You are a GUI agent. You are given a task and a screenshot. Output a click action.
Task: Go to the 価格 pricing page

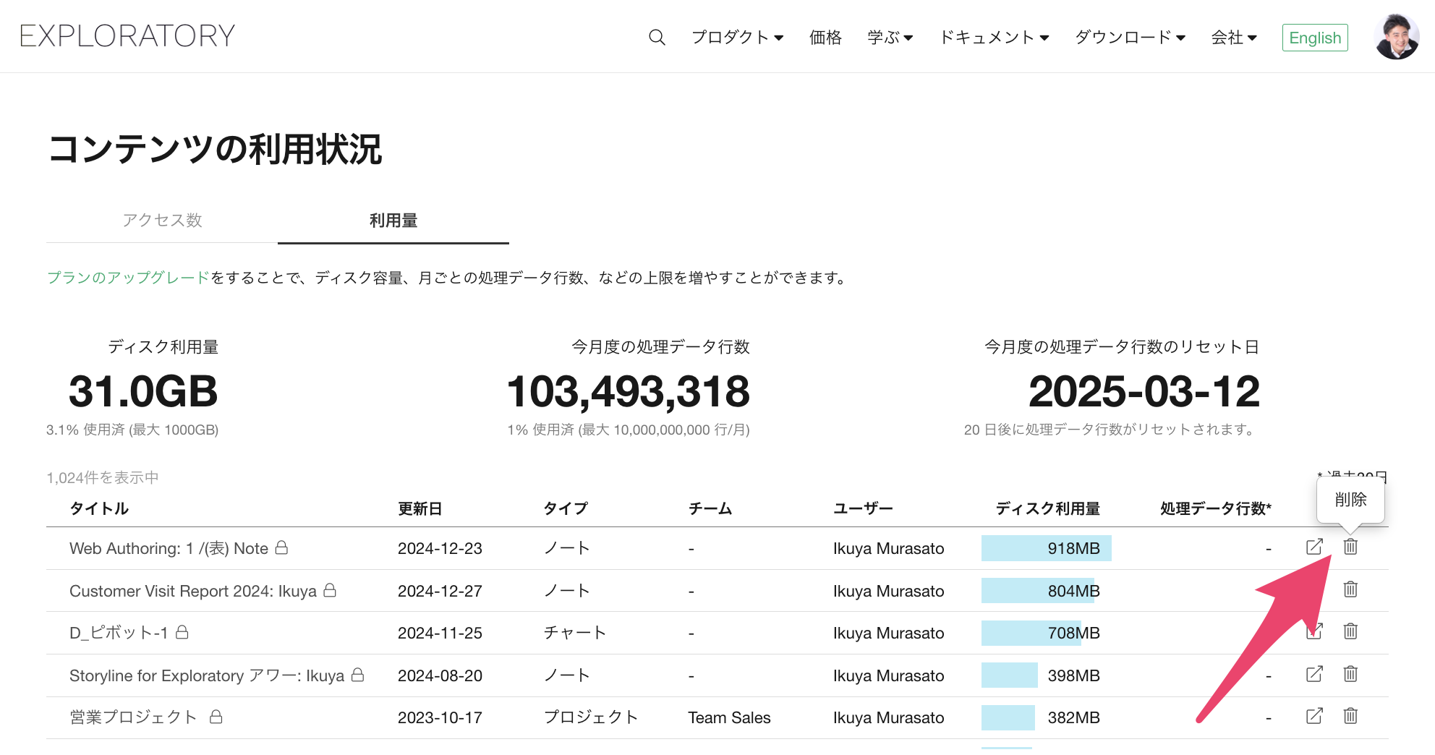click(x=825, y=38)
